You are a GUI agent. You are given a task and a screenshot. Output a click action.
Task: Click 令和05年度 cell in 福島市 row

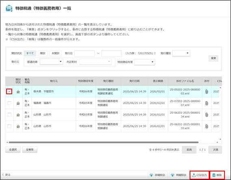tap(86, 103)
